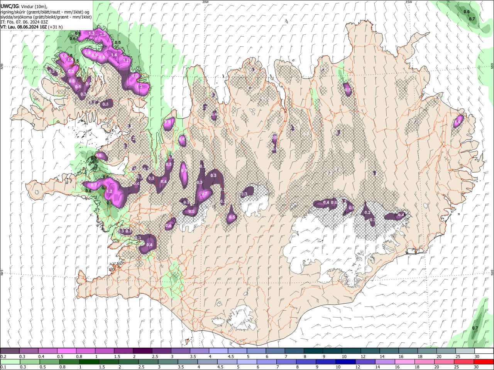Pick the light grey snow swatch at 25
The image size is (494, 370).
click(x=465, y=351)
